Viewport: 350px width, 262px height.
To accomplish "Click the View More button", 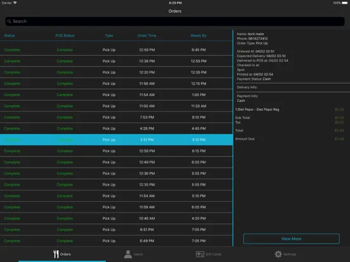I will 291,239.
